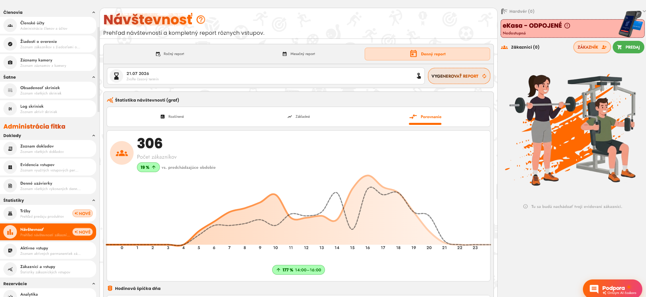Click the green PREDAJ button

[628, 47]
